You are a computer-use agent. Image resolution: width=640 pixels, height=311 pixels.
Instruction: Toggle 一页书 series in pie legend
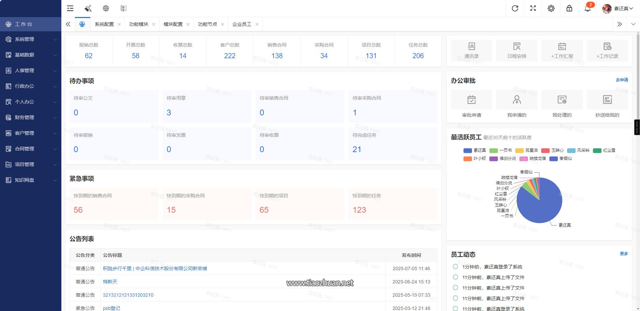point(501,150)
